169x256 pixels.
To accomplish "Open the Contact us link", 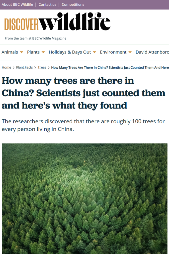I will click(x=47, y=4).
